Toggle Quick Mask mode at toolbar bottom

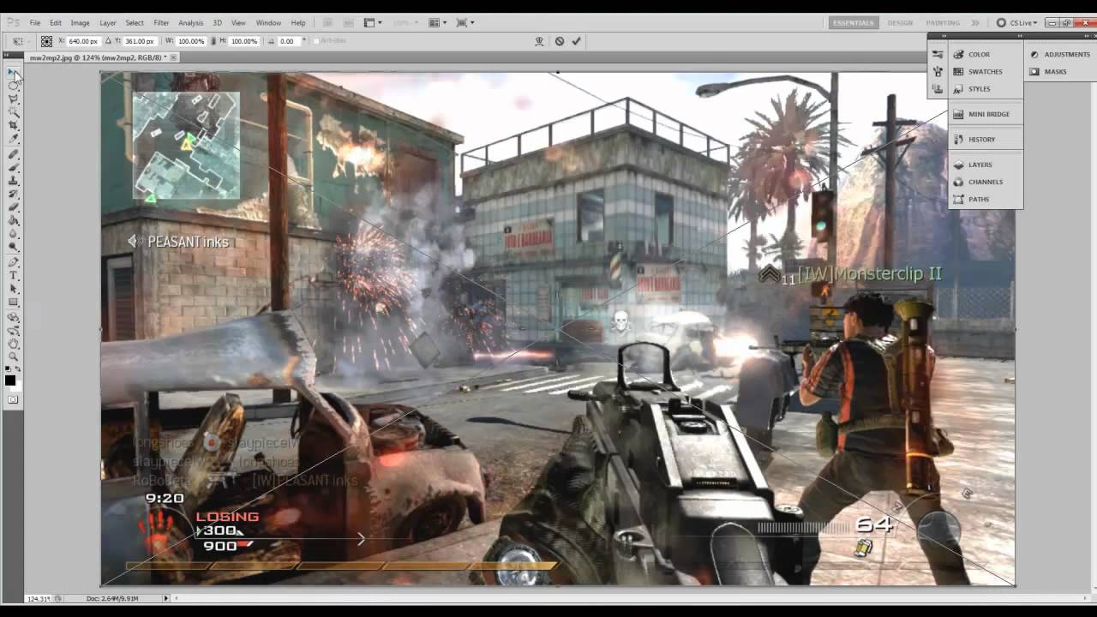tap(13, 399)
